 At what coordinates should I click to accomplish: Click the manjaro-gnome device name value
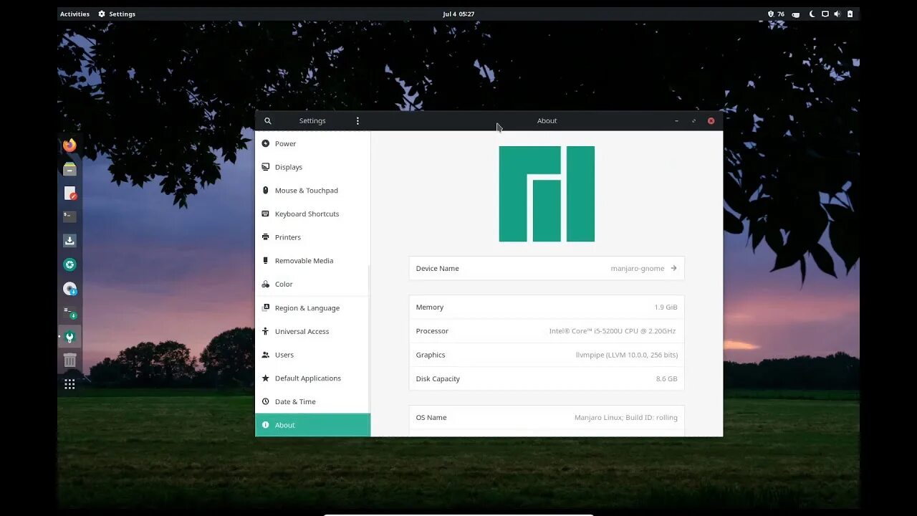pos(638,269)
